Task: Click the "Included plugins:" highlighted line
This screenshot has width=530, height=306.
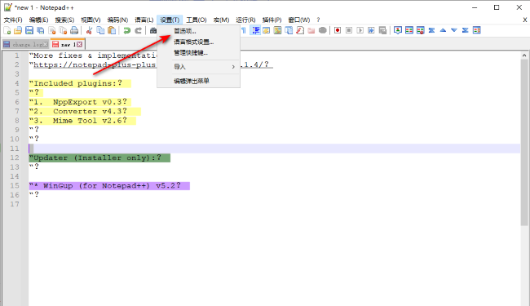Action: click(x=80, y=83)
